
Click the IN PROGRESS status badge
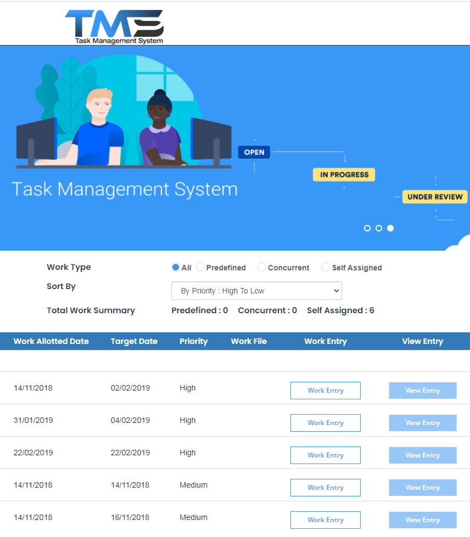pyautogui.click(x=344, y=175)
